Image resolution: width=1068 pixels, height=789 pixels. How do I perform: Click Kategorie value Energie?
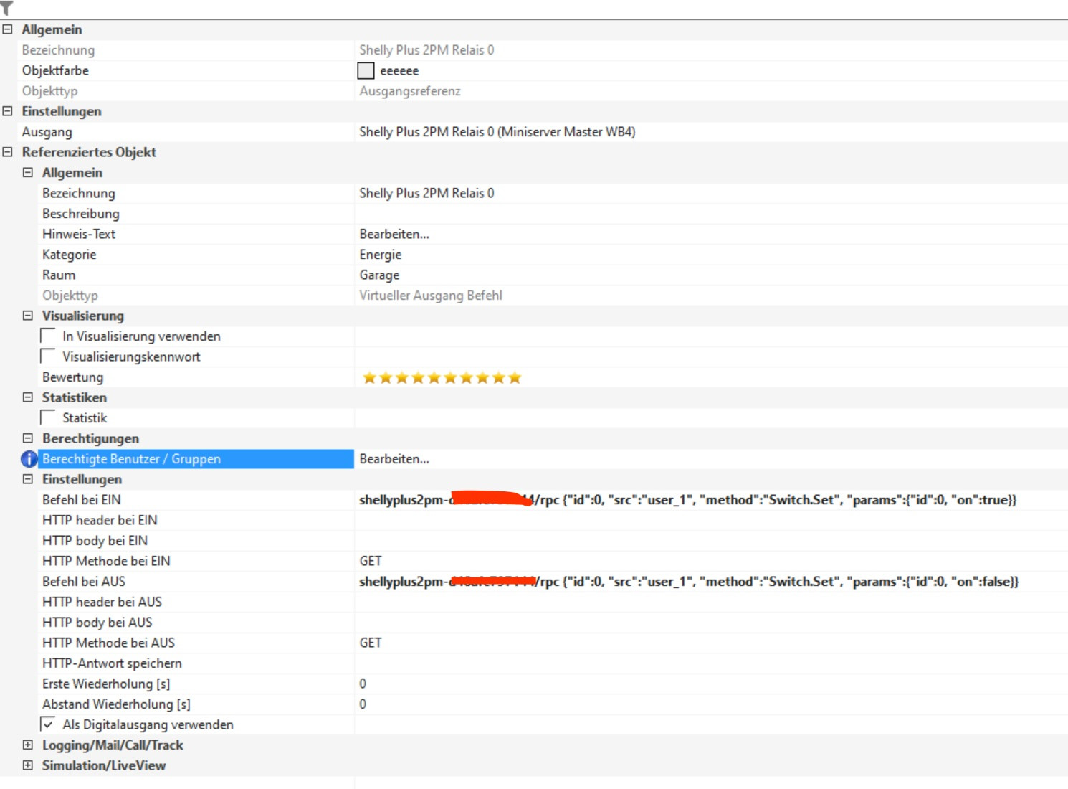click(x=381, y=255)
